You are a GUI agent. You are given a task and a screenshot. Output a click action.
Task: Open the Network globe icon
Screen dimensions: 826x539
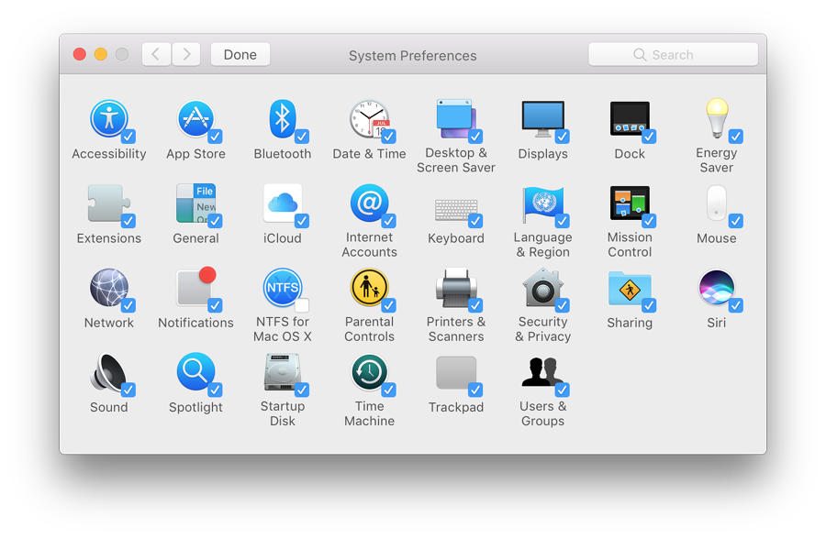109,288
